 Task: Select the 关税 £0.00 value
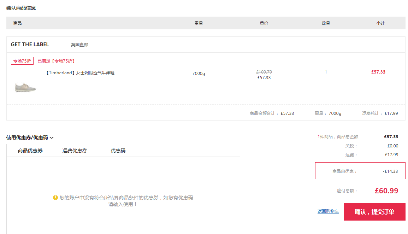393,146
